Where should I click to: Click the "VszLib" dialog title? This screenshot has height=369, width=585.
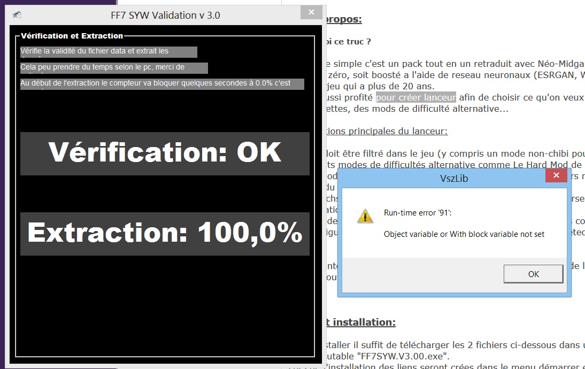453,178
